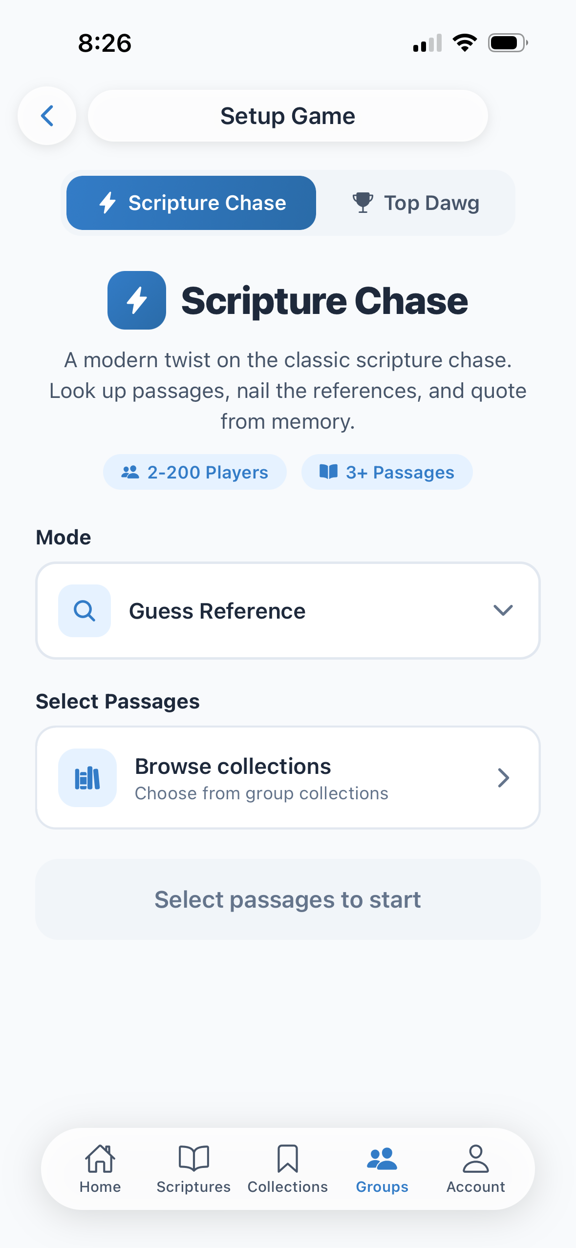Click the chevron down arrow in Mode

pyautogui.click(x=503, y=610)
